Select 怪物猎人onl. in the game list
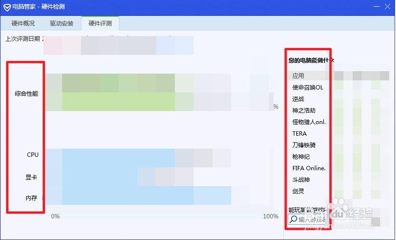Viewport: 396px width, 240px height. point(309,122)
